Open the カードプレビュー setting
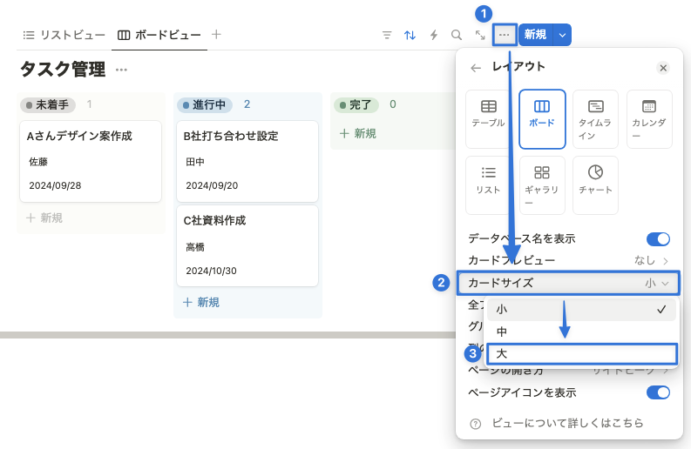 (568, 260)
